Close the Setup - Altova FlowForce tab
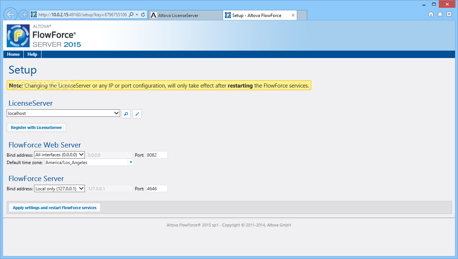458x259 pixels. [x=293, y=15]
